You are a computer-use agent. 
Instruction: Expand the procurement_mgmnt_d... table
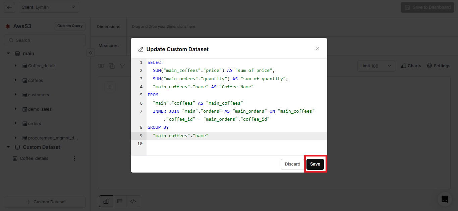pos(15,138)
